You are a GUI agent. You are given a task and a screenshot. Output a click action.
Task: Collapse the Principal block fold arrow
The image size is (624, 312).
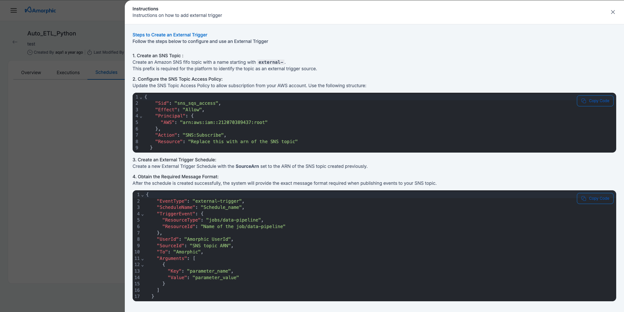[x=141, y=116]
